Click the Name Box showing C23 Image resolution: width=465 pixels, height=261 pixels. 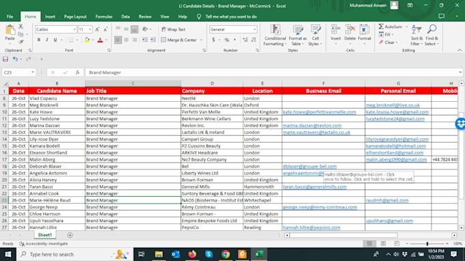coord(18,72)
